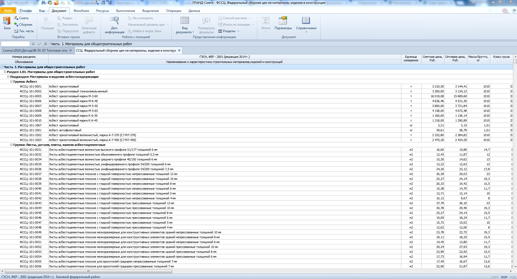Switch to the Физобъем ribbon tab
517x279 pixels.
[x=81, y=11]
